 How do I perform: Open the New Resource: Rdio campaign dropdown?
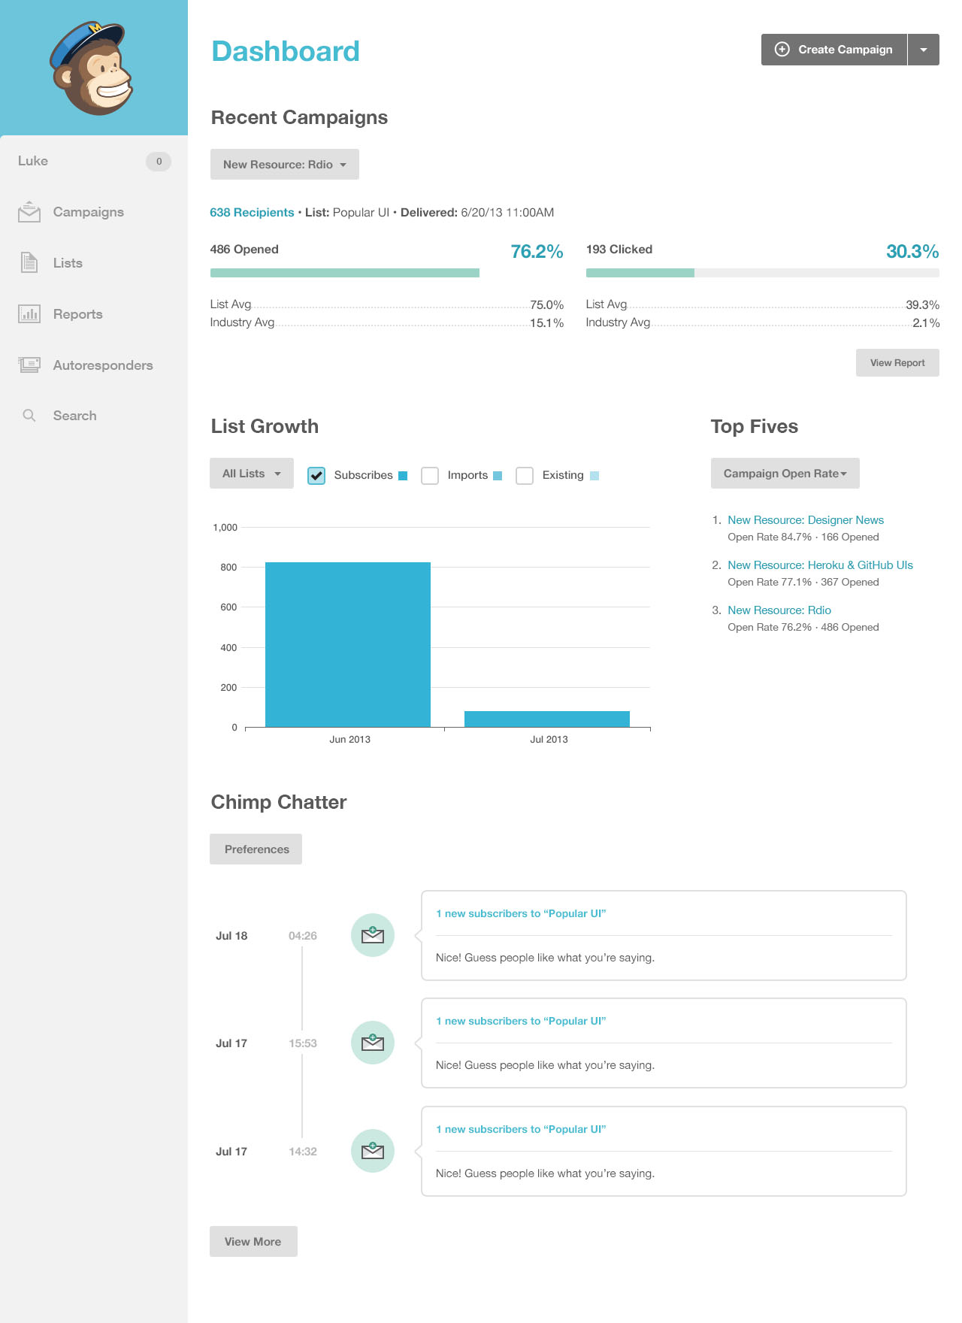coord(284,165)
